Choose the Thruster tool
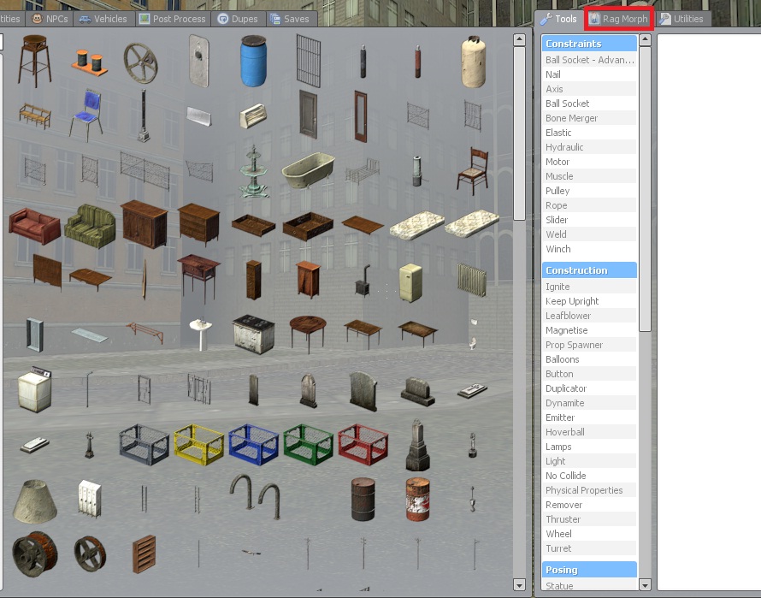Screen dimensions: 761x598 pos(589,519)
